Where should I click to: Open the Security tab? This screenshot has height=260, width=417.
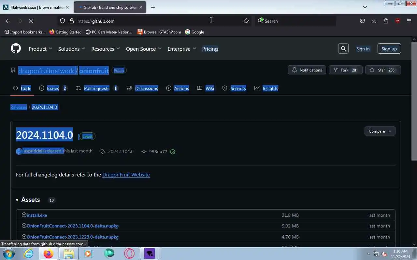pyautogui.click(x=234, y=88)
